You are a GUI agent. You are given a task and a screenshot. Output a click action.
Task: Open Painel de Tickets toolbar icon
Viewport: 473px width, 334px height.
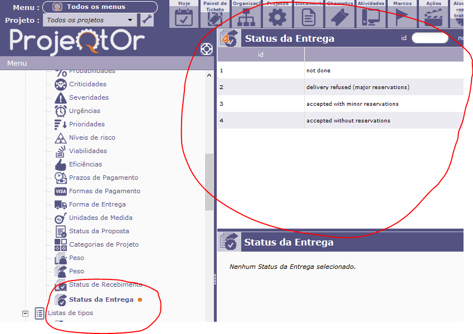[x=215, y=19]
